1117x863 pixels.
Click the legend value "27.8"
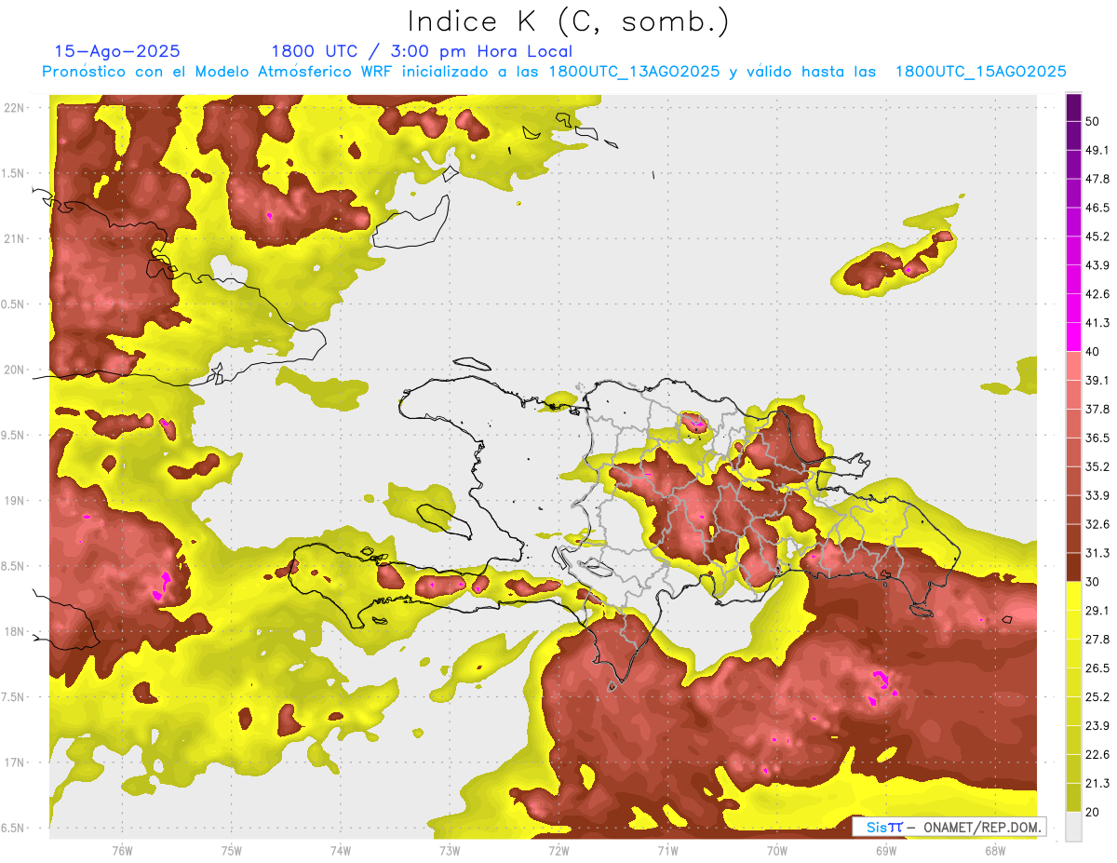tap(1097, 640)
